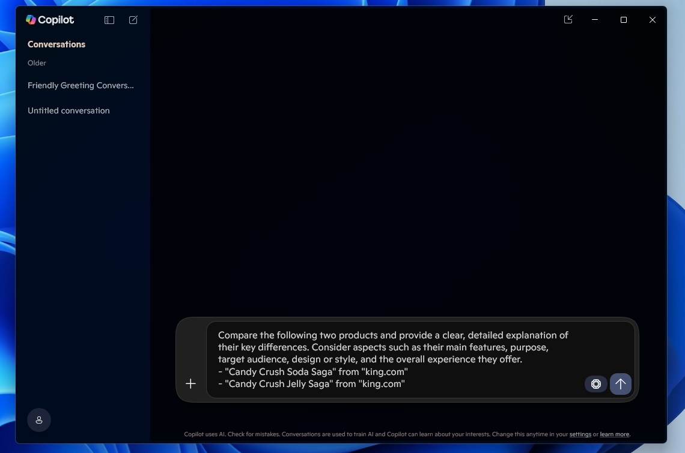Open the settings link in the footer
685x453 pixels.
click(x=580, y=434)
